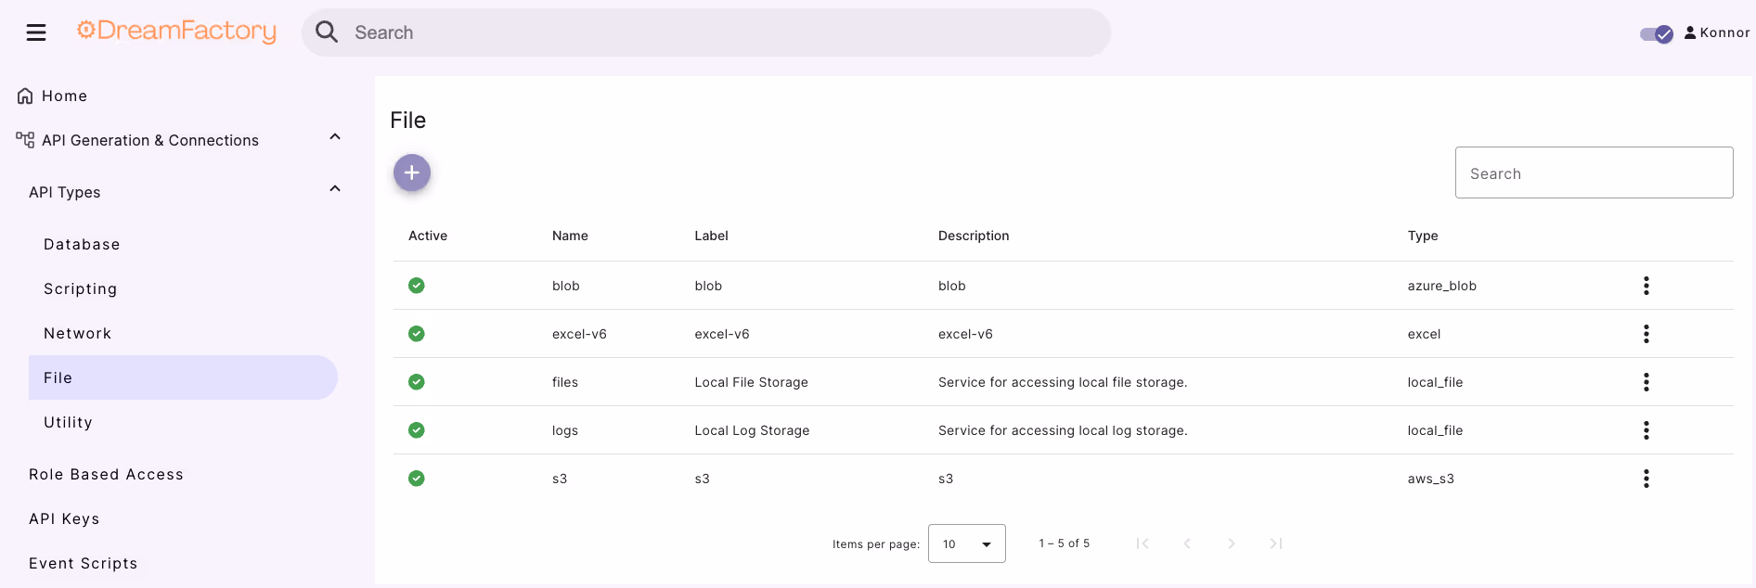
Task: Click the magnifier icon in top search
Action: pyautogui.click(x=327, y=32)
